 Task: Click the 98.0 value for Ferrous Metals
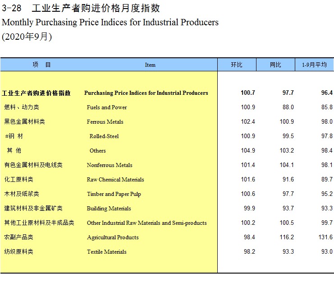point(327,121)
